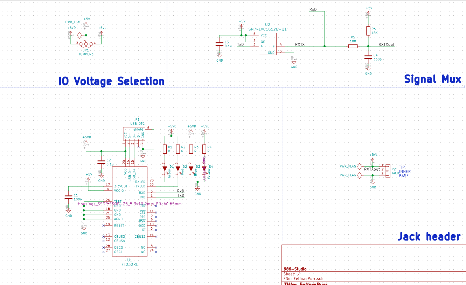
Task: Select the "Jack header" section label
Action: tap(429, 237)
